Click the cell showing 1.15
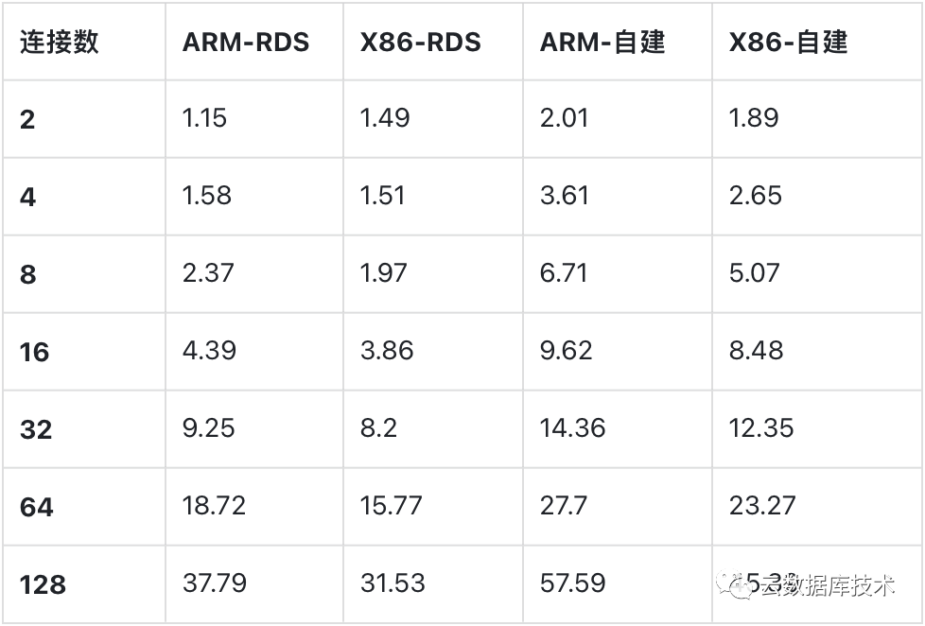Image resolution: width=925 pixels, height=626 pixels. pyautogui.click(x=205, y=118)
